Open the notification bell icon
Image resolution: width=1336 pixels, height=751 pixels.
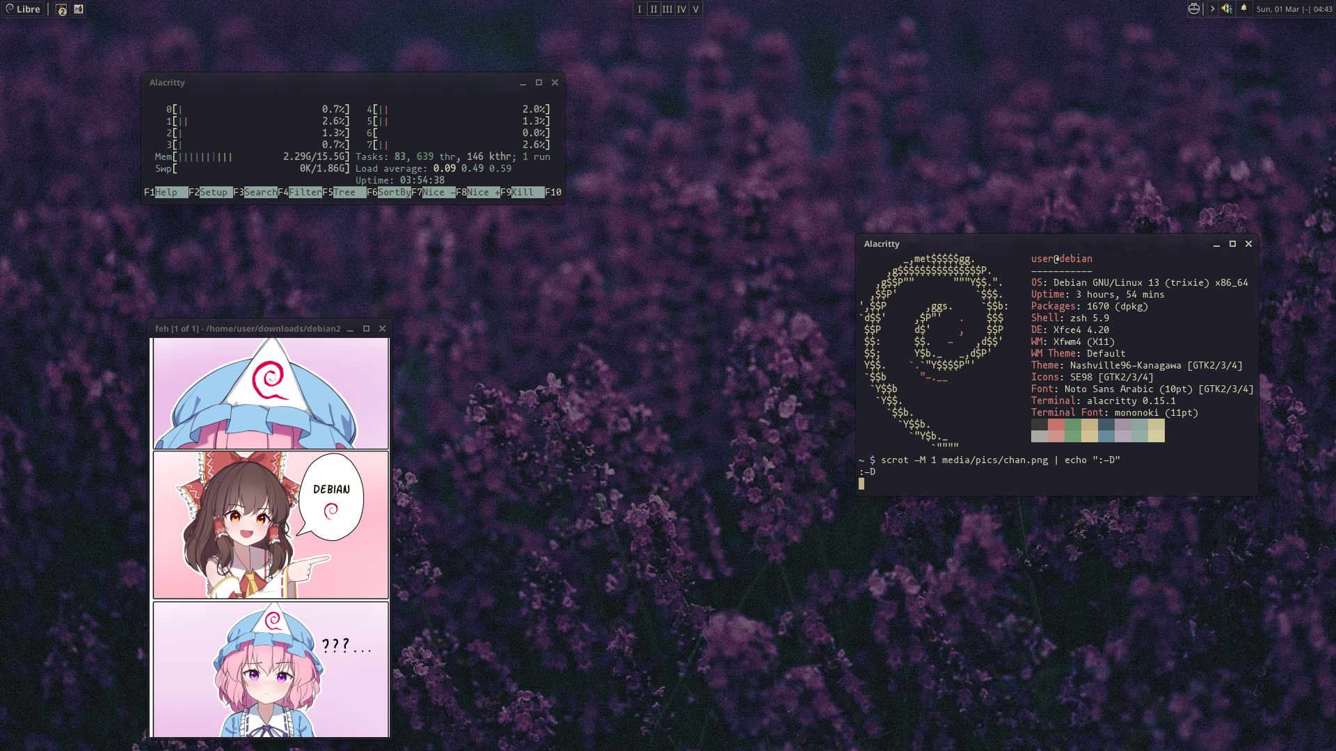(x=1244, y=8)
